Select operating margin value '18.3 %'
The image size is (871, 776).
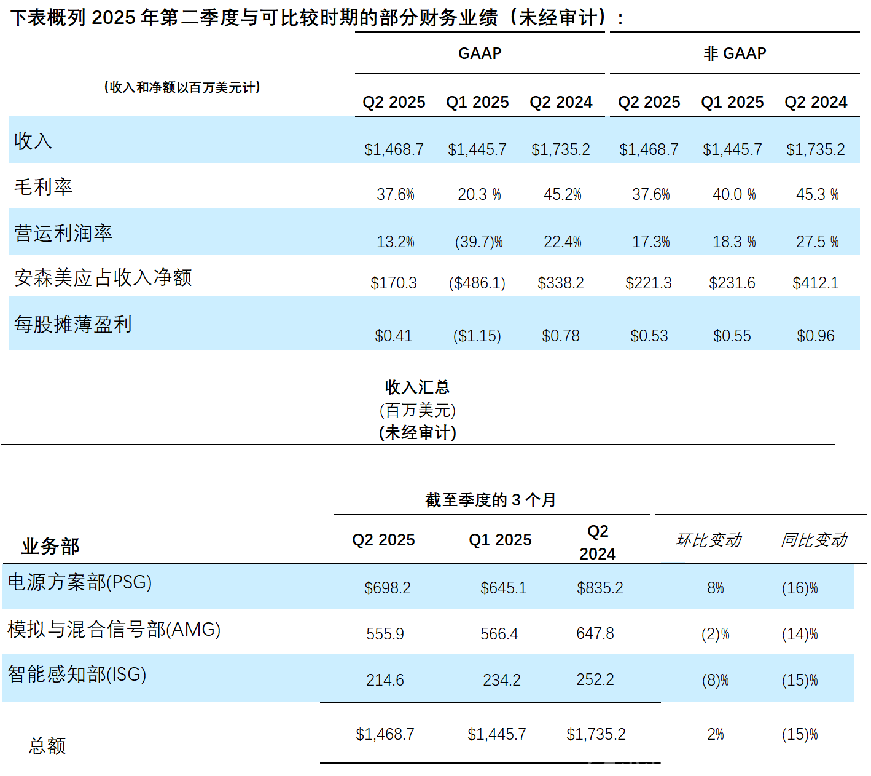(x=734, y=242)
